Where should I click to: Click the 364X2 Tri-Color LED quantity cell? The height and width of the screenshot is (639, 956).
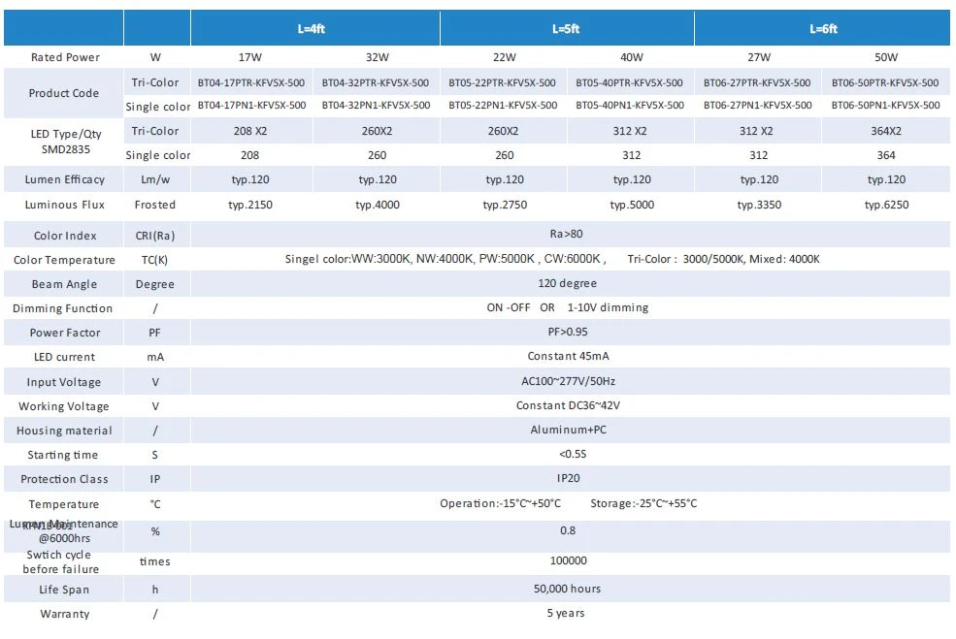pyautogui.click(x=886, y=131)
